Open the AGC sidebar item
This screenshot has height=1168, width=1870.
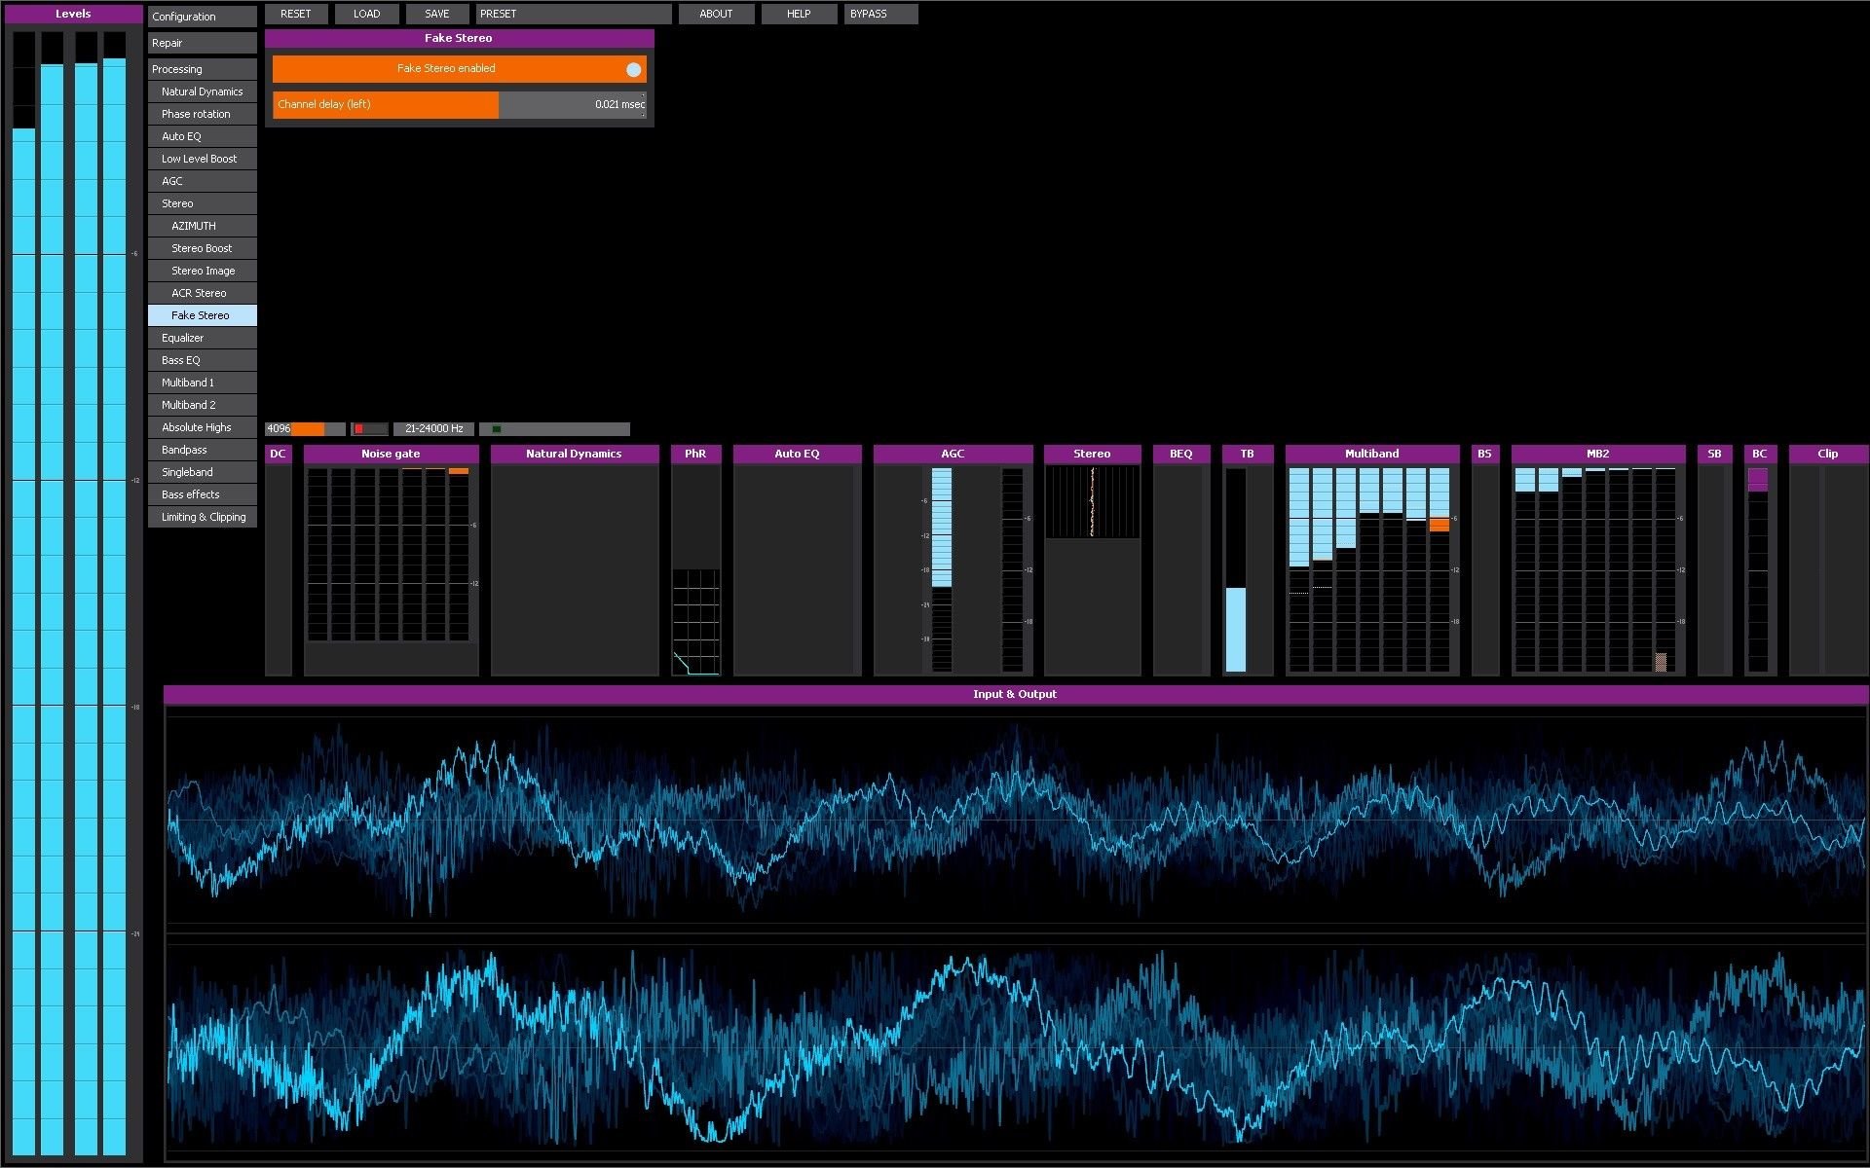coord(203,181)
